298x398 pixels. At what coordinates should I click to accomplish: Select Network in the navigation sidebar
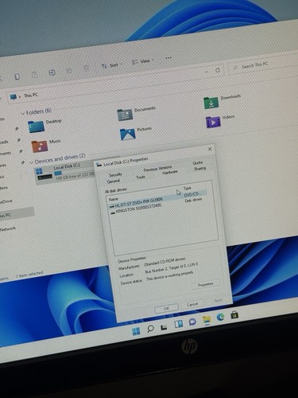coord(8,228)
